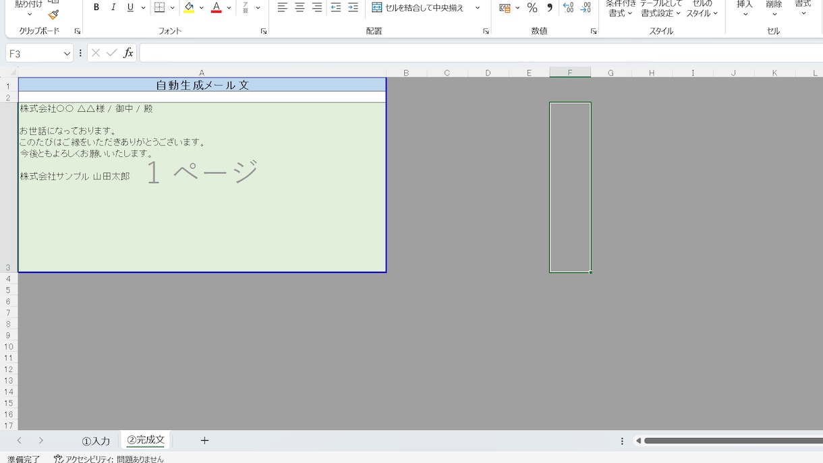Open フォント dialog launcher
Screen dimensions: 823x463
pyautogui.click(x=263, y=31)
